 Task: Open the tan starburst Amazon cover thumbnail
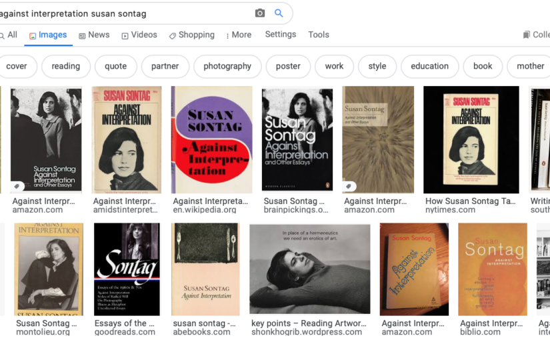point(378,139)
